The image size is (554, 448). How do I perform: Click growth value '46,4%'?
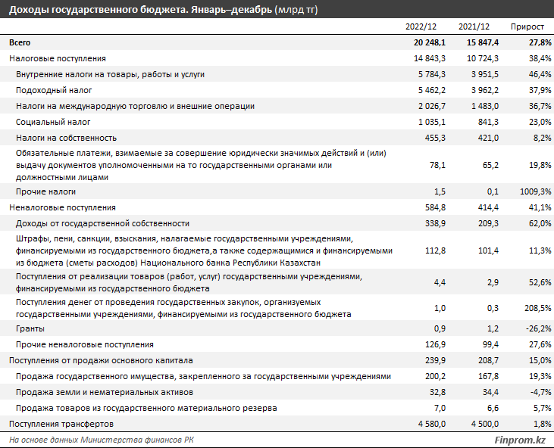[x=540, y=74]
